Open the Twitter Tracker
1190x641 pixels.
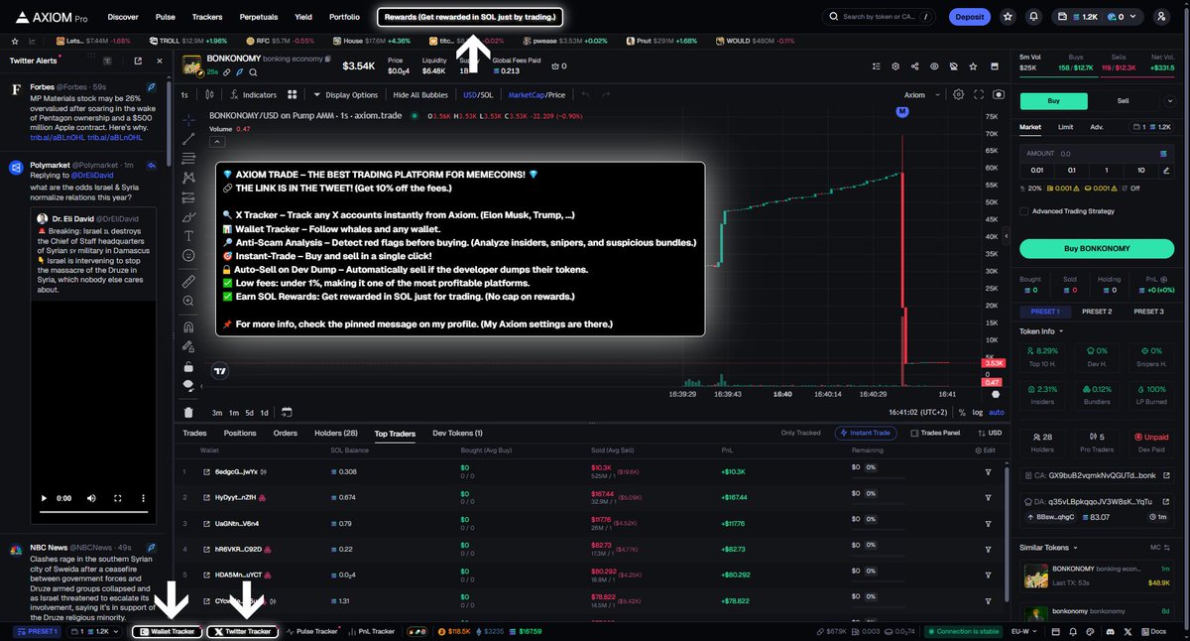click(242, 631)
